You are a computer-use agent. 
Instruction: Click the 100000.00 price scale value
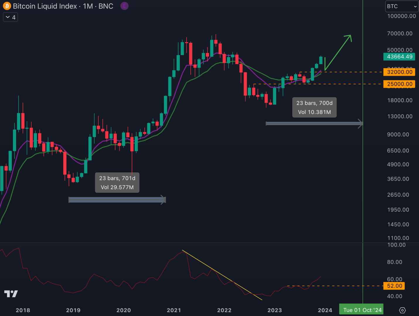(401, 16)
